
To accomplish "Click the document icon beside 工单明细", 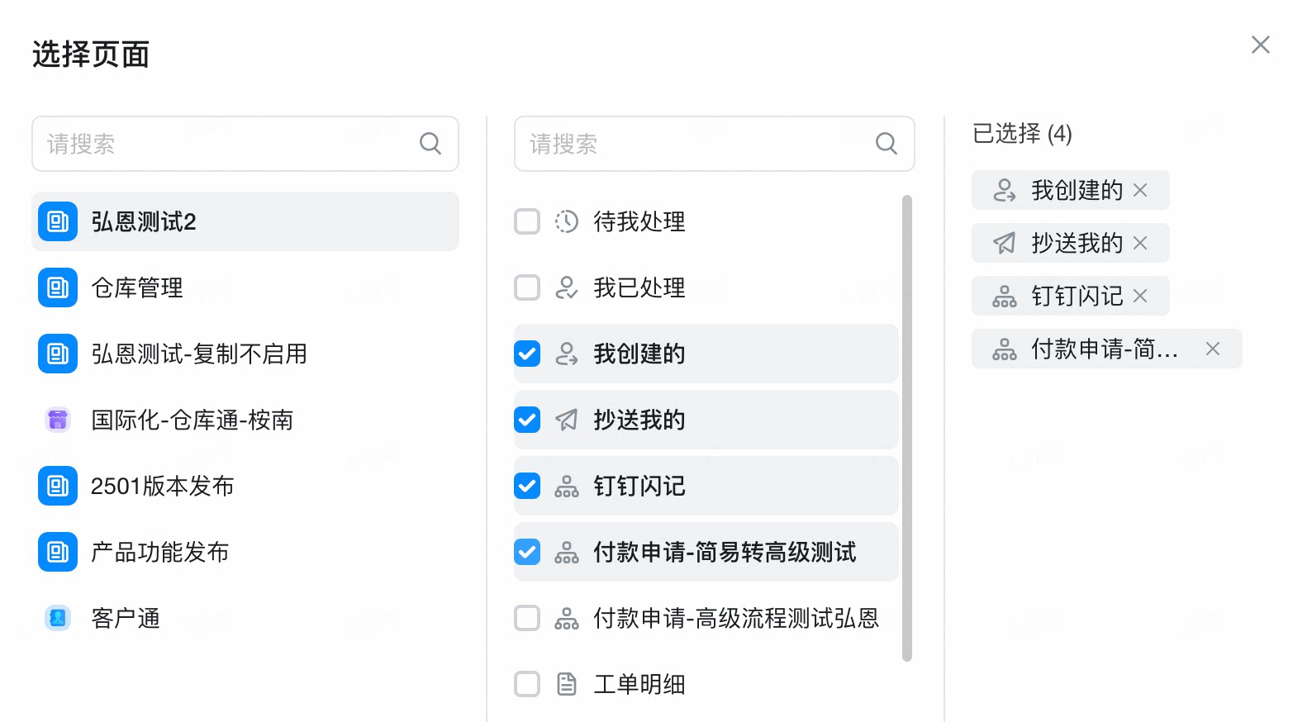I will 567,684.
